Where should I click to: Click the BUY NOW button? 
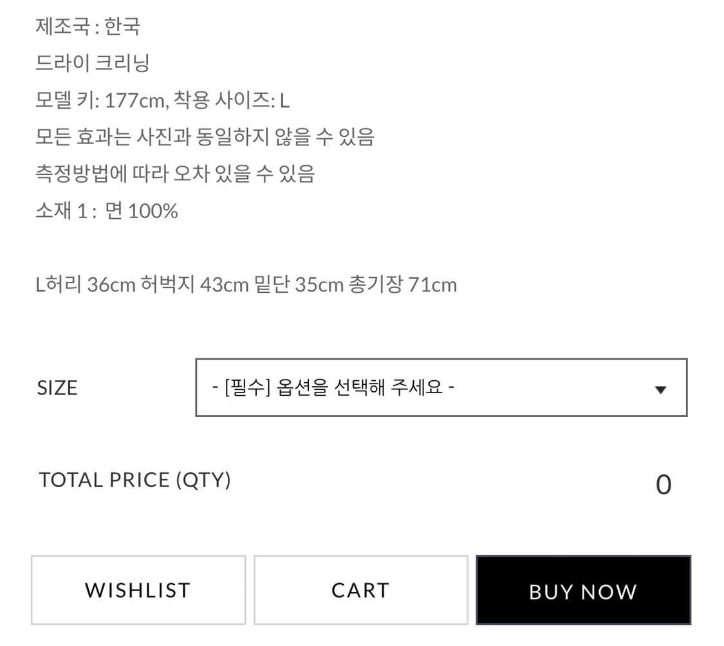[583, 589]
